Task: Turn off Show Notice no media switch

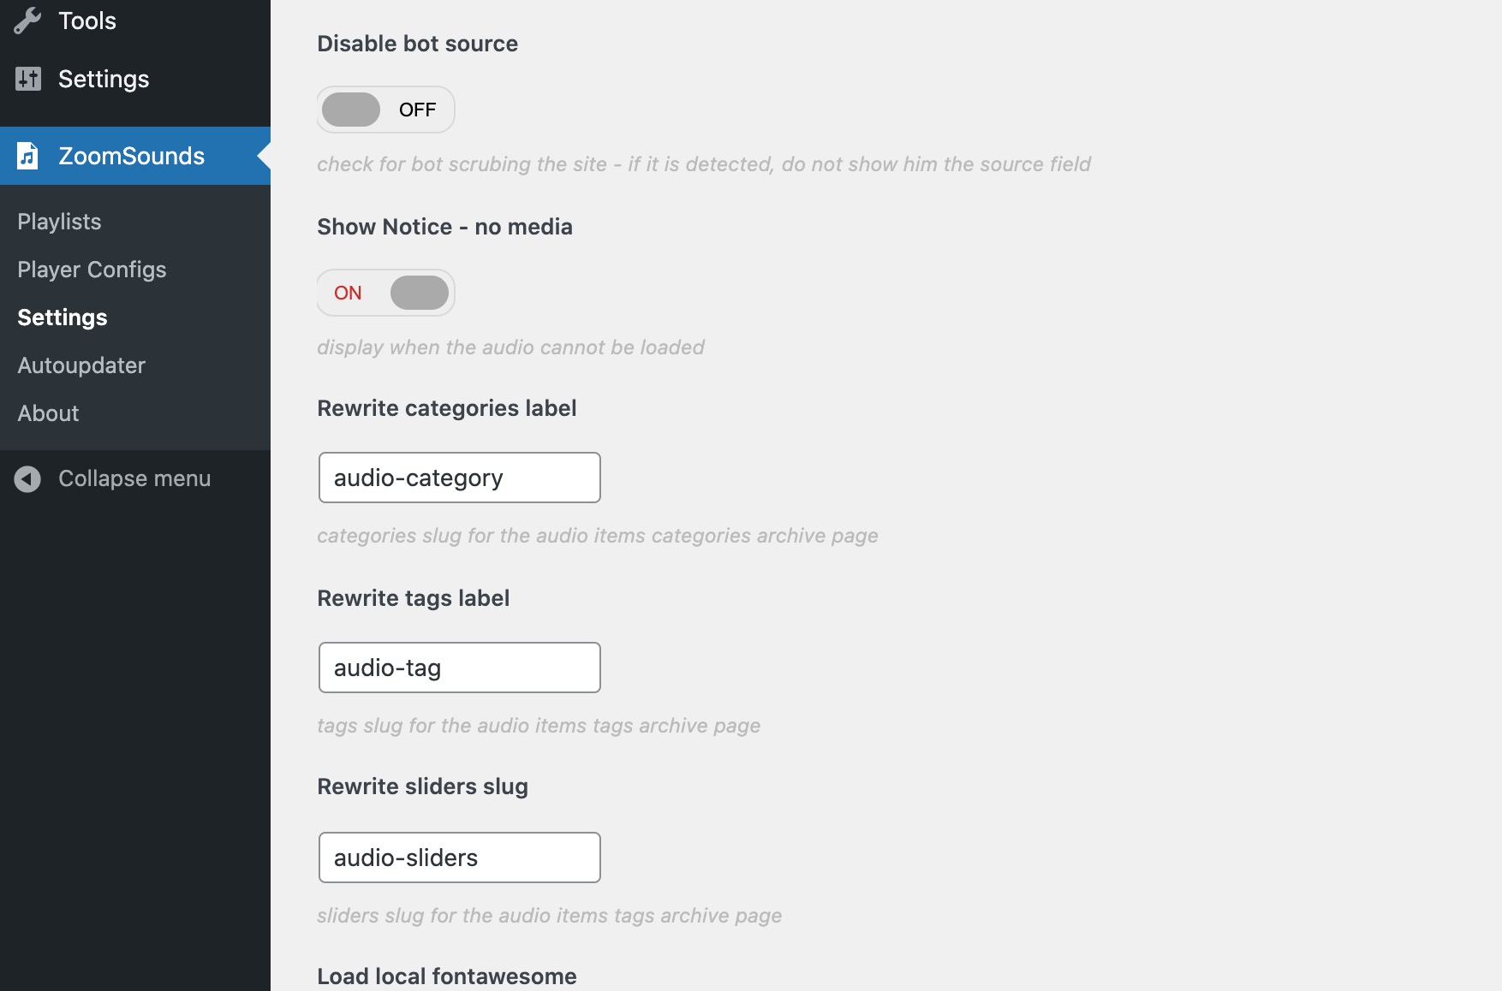Action: coord(385,293)
